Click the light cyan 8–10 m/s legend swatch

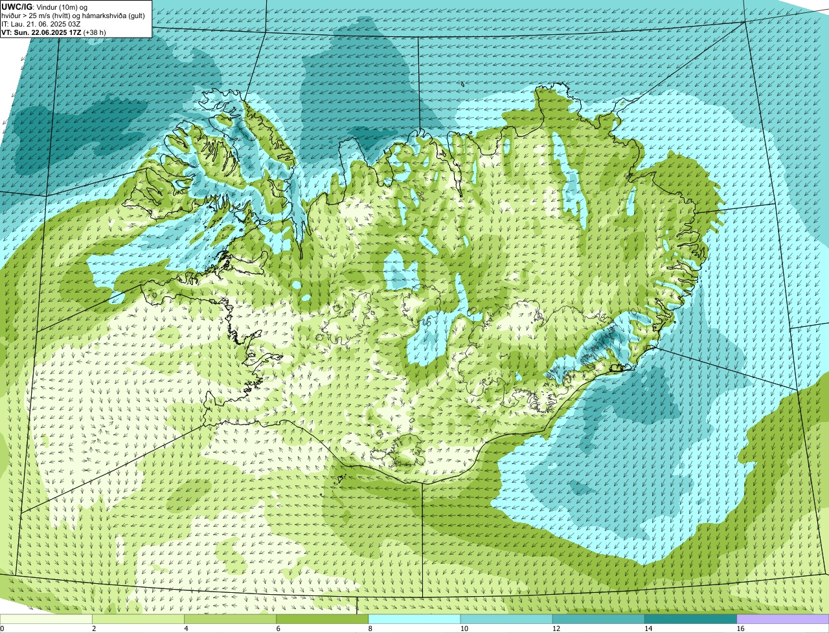click(414, 619)
